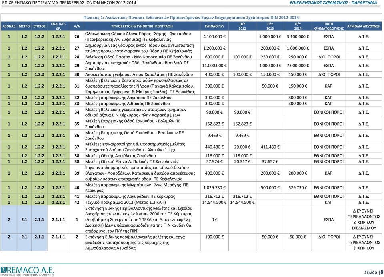Image resolution: width=384 pixels, height=277 pixels.
Task: Select project 37 title 'Μελέτες επικαιροποίησης & υποστηρικτικές μελέτες'
Action: point(135,147)
